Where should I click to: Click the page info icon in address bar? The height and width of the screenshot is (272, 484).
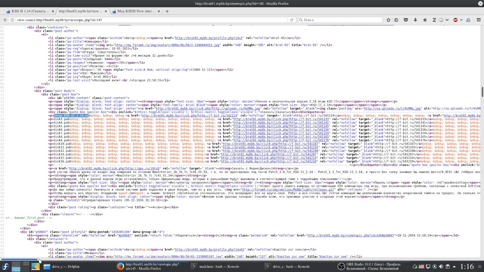(13, 20)
